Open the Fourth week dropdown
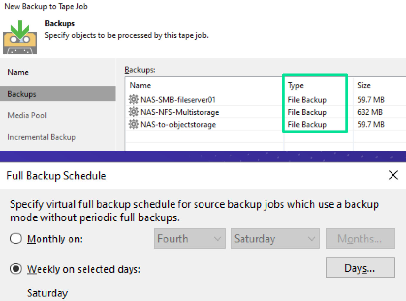Screen dimensions: 406x301 click(189, 239)
